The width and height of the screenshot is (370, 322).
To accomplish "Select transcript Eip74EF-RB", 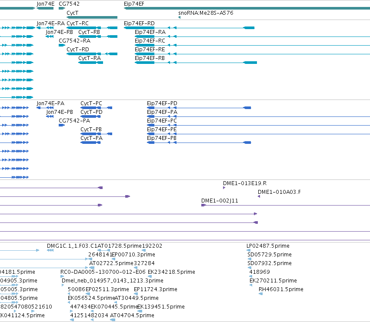I will coord(150,58).
